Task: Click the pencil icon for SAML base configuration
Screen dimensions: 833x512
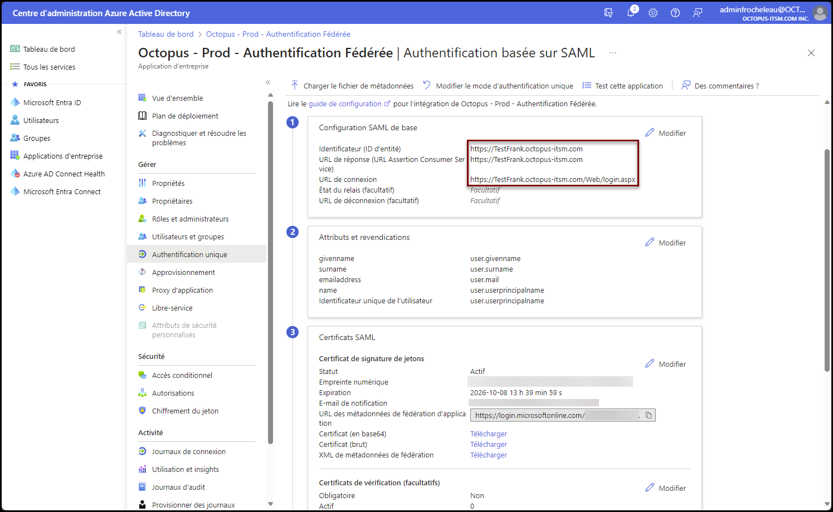Action: (650, 133)
